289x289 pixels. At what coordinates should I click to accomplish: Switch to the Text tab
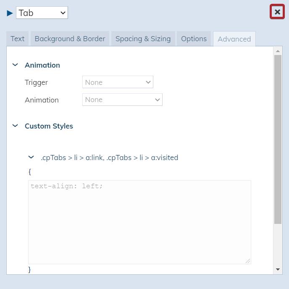pyautogui.click(x=18, y=39)
